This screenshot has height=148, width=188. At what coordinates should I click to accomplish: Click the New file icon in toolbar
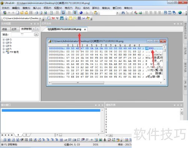point(18,13)
